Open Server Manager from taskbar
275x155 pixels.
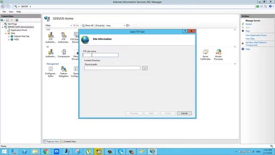click(x=14, y=152)
